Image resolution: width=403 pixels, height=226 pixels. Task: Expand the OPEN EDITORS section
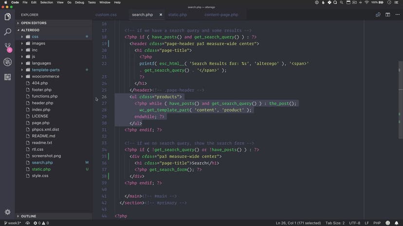point(33,23)
